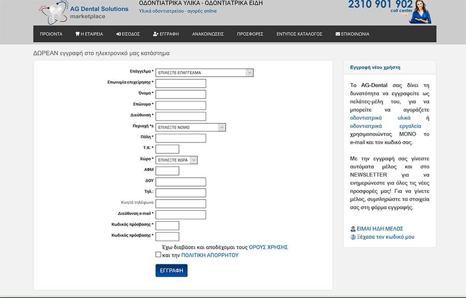Click the sign-in arrow icon beside ΕΙΣΟΔΟΣ
Image resolution: width=466 pixels, height=298 pixels.
click(118, 34)
